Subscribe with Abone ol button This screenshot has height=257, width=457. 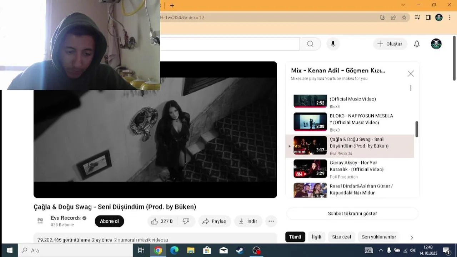(109, 221)
